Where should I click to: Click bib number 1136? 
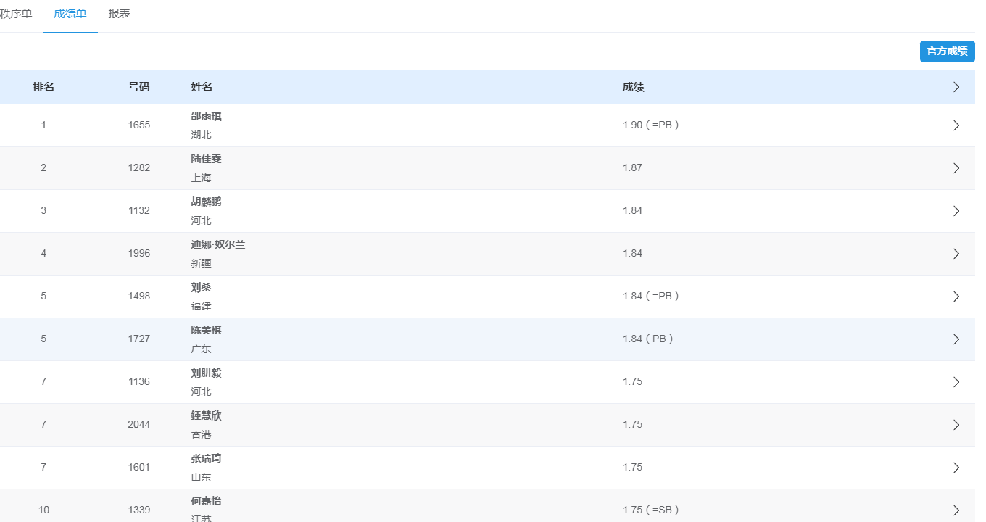[139, 381]
